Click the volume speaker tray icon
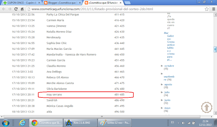This screenshot has width=217, height=127. coord(183,123)
